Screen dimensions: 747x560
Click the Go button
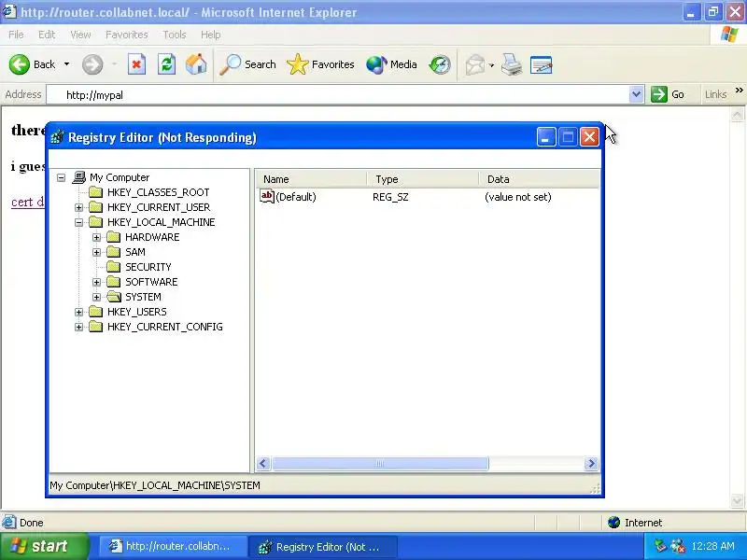(x=668, y=94)
